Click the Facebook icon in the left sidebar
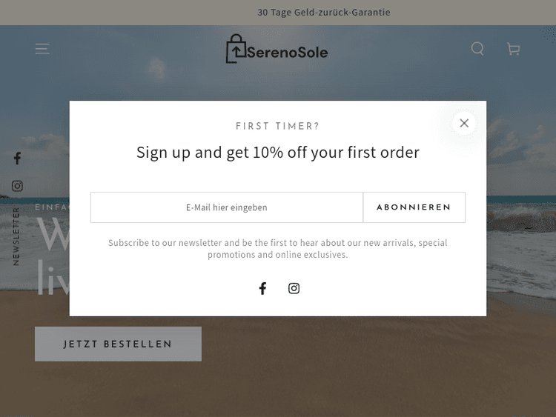 17,159
